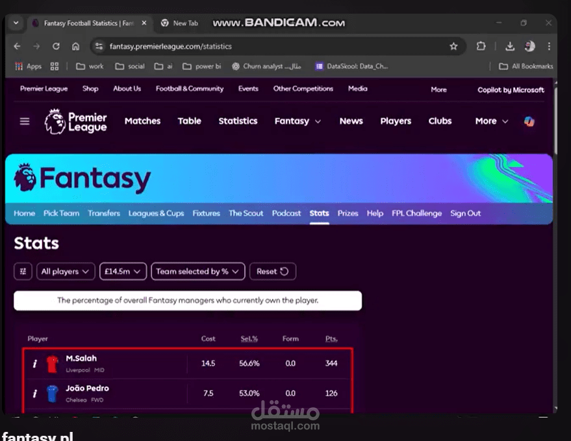Open More in the top utility bar

(x=438, y=90)
